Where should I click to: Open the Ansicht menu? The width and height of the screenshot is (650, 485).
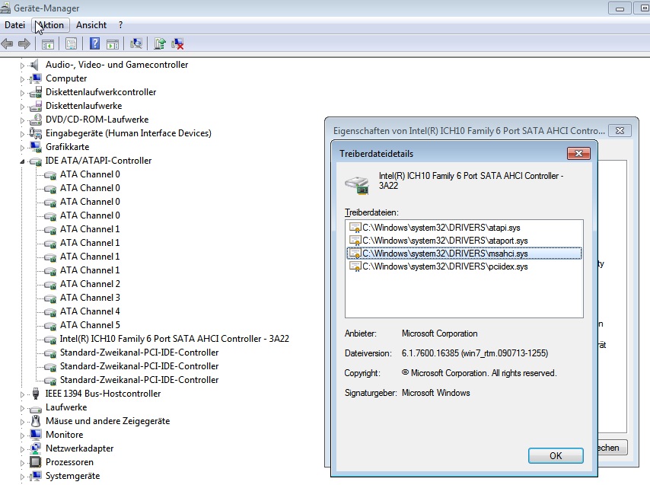point(91,25)
